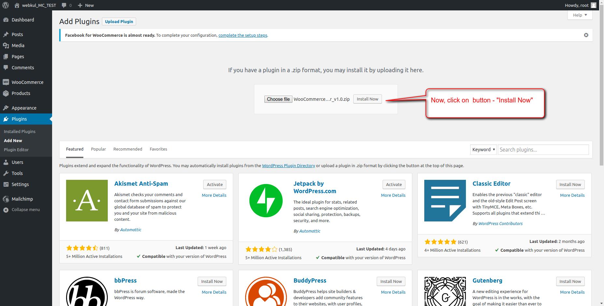The width and height of the screenshot is (604, 306).
Task: Expand the Help dropdown panel
Action: tap(580, 15)
